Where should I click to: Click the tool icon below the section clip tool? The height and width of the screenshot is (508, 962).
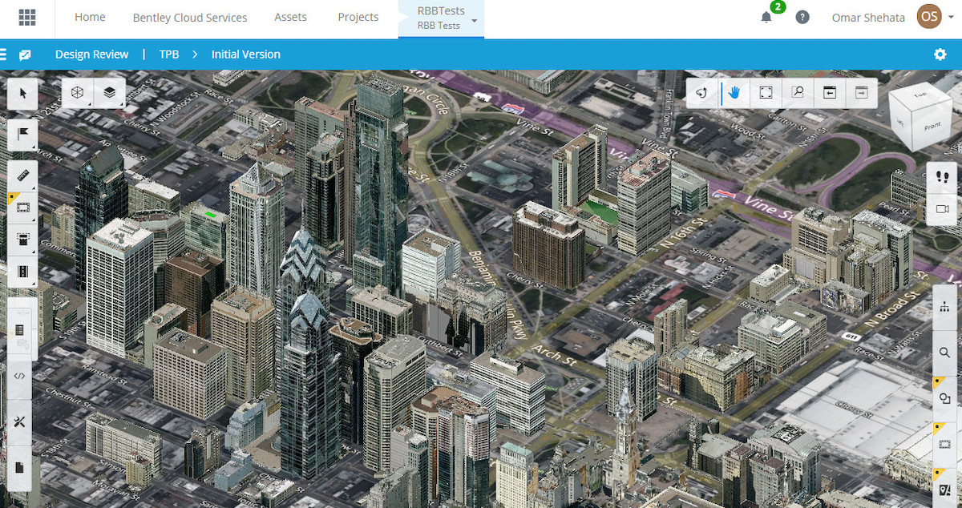tap(22, 239)
